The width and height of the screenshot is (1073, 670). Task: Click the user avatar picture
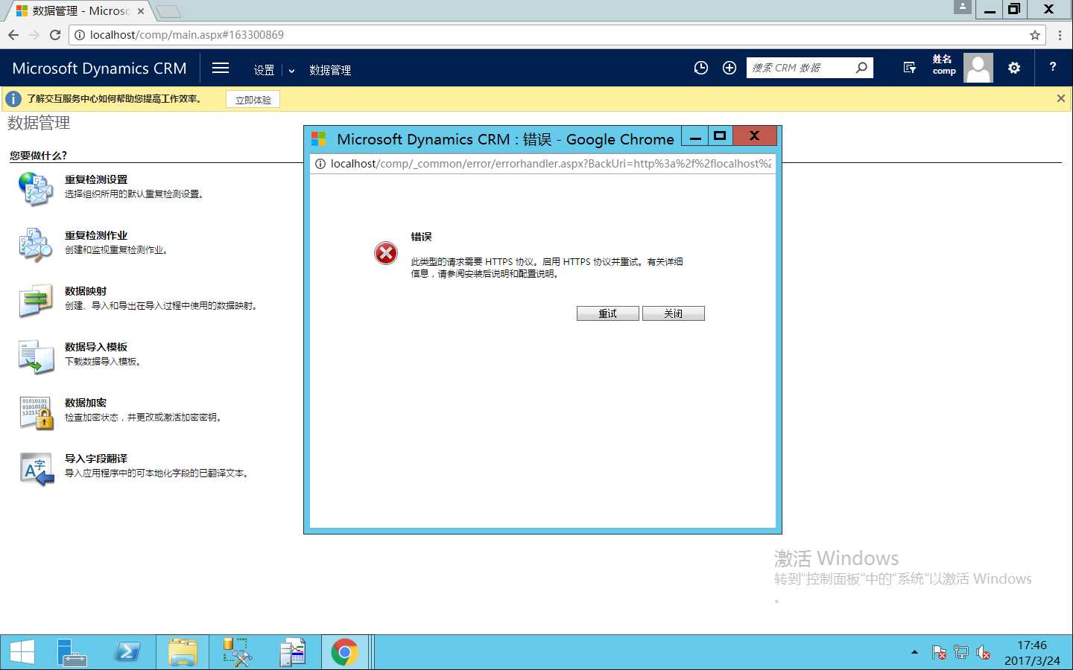978,68
